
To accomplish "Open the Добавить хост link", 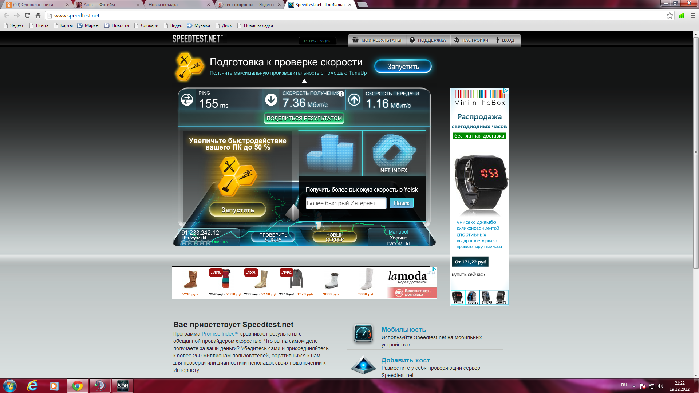I will tap(406, 360).
